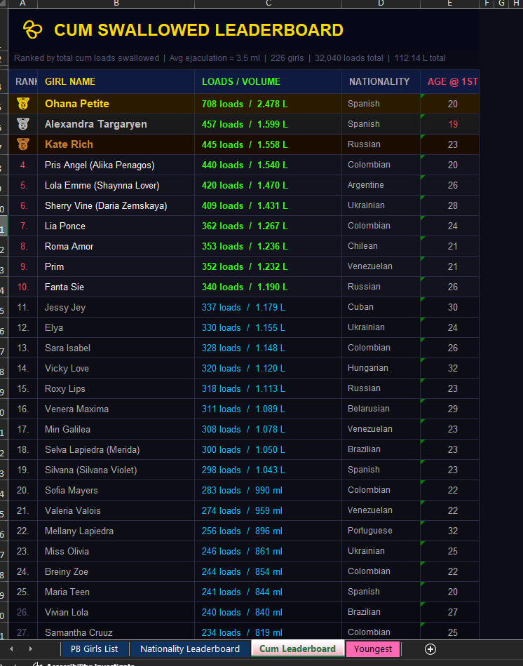523x666 pixels.
Task: Open the PB Girls List sheet tab
Action: 94,649
